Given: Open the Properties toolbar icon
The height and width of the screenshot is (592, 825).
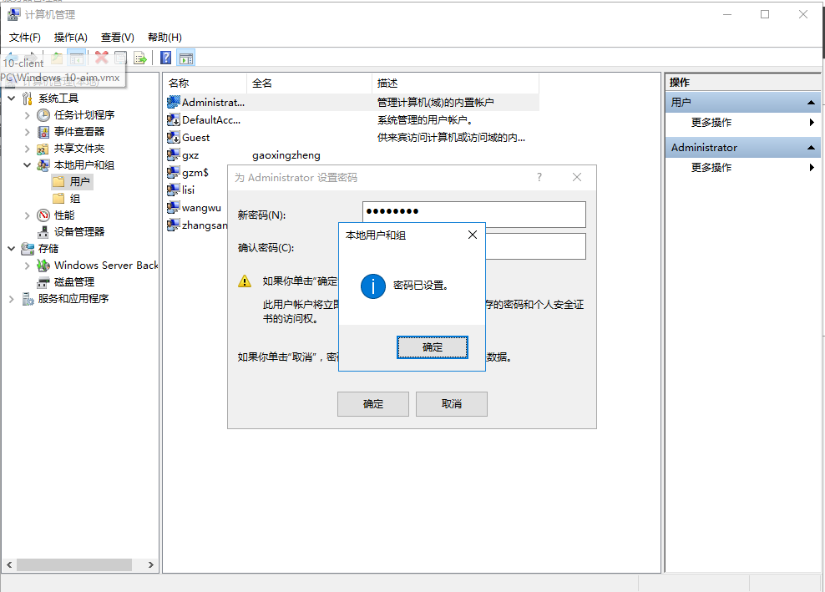Looking at the screenshot, I should point(120,58).
